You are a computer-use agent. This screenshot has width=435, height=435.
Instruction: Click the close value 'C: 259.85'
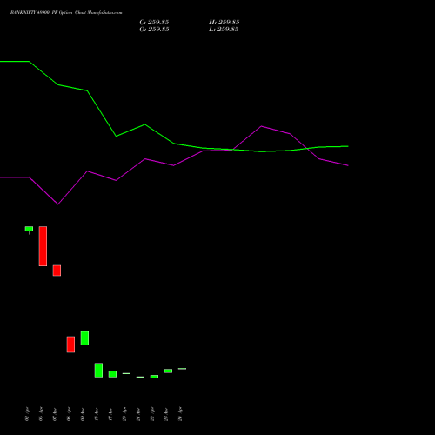pyautogui.click(x=154, y=23)
